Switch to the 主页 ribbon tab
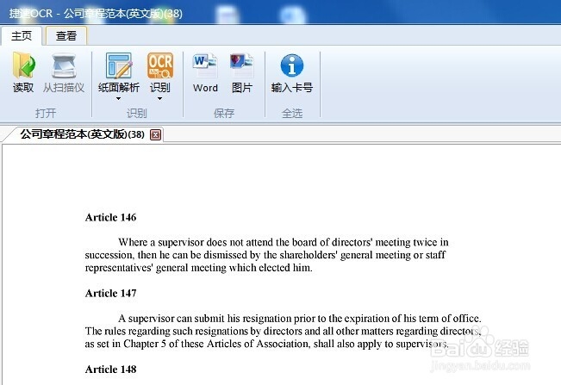The image size is (561, 385). (x=21, y=36)
